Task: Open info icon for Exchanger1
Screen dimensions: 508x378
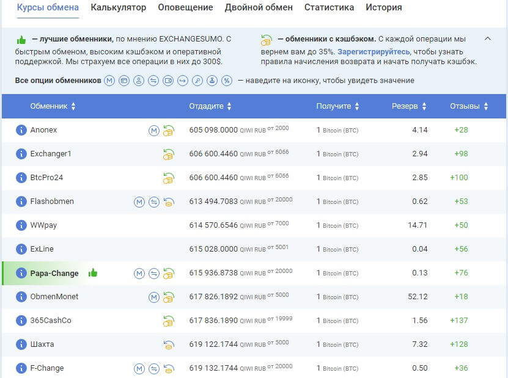Action: (x=21, y=154)
